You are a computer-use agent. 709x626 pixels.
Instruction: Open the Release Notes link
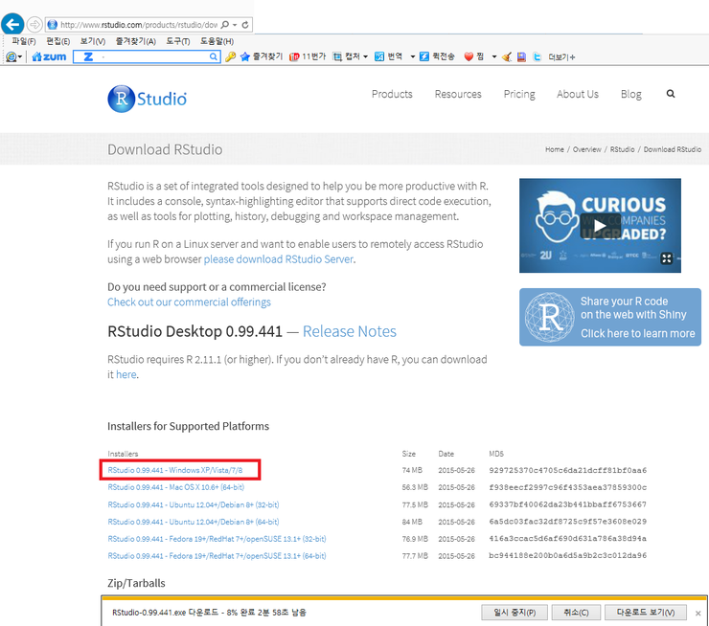click(349, 331)
